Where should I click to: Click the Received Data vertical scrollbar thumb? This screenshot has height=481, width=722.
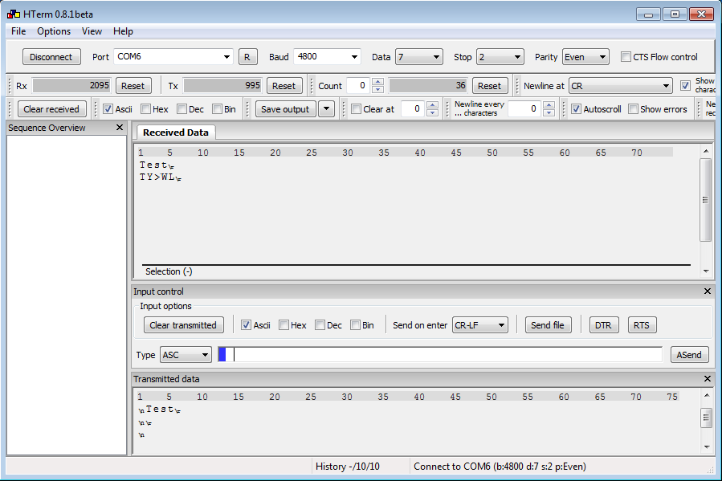click(705, 200)
